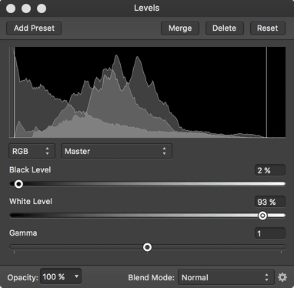This screenshot has height=288, width=294.
Task: Select the Black Level percentage field
Action: (x=270, y=170)
